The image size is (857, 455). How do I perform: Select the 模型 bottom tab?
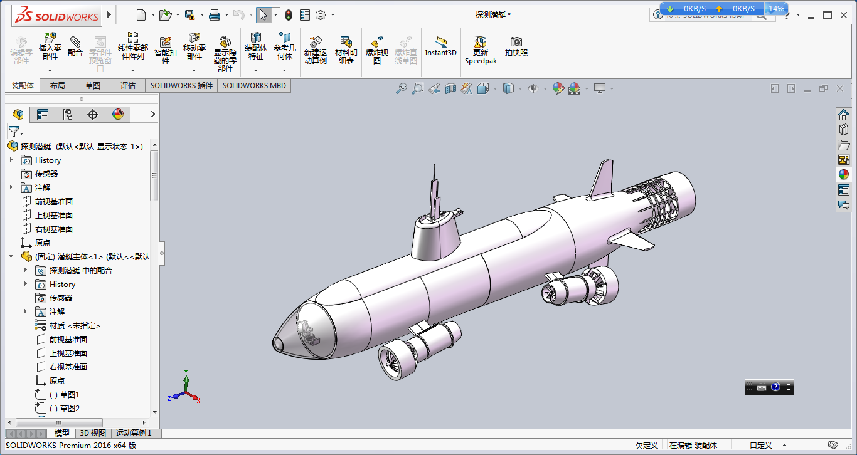click(62, 433)
